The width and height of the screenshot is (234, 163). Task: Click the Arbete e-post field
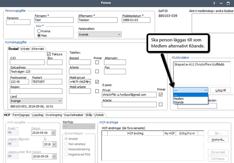129,104
